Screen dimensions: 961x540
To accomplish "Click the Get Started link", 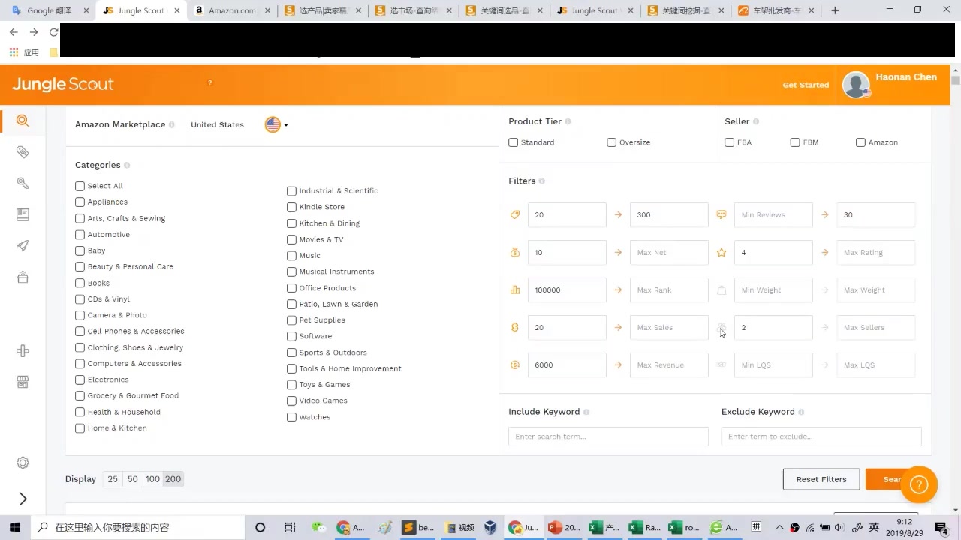I will 806,85.
